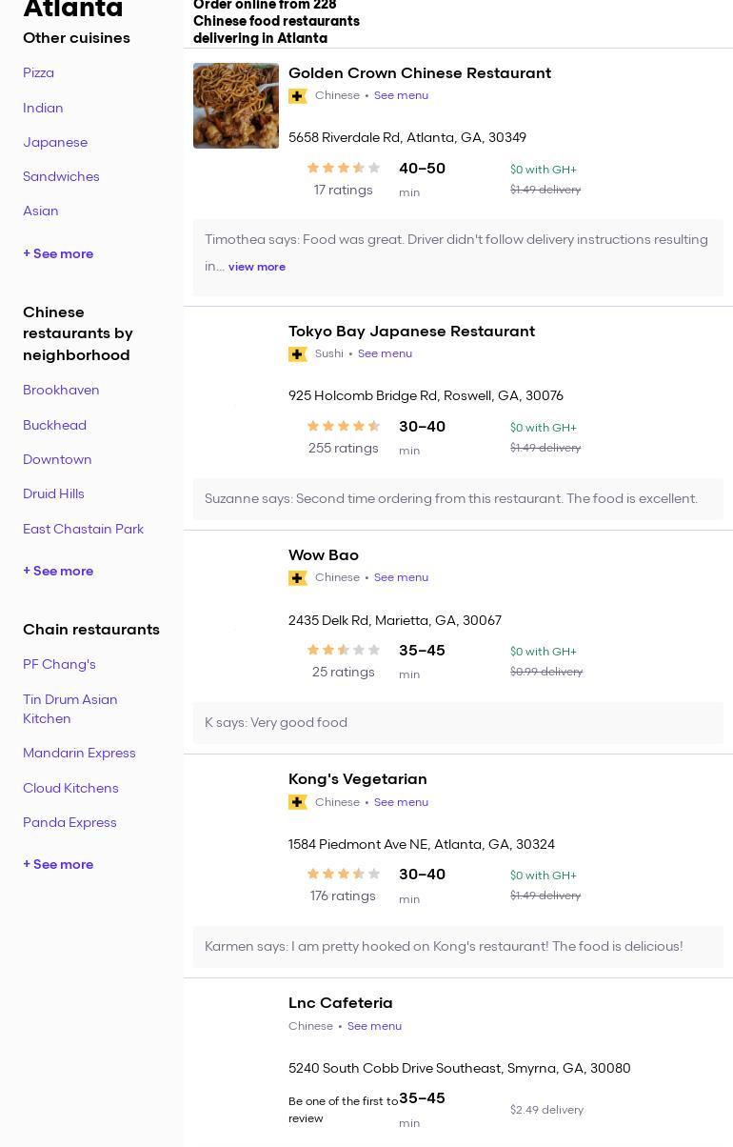Viewport: 733px width, 1147px height.
Task: Expand view more on Timothea's review
Action: click(256, 267)
